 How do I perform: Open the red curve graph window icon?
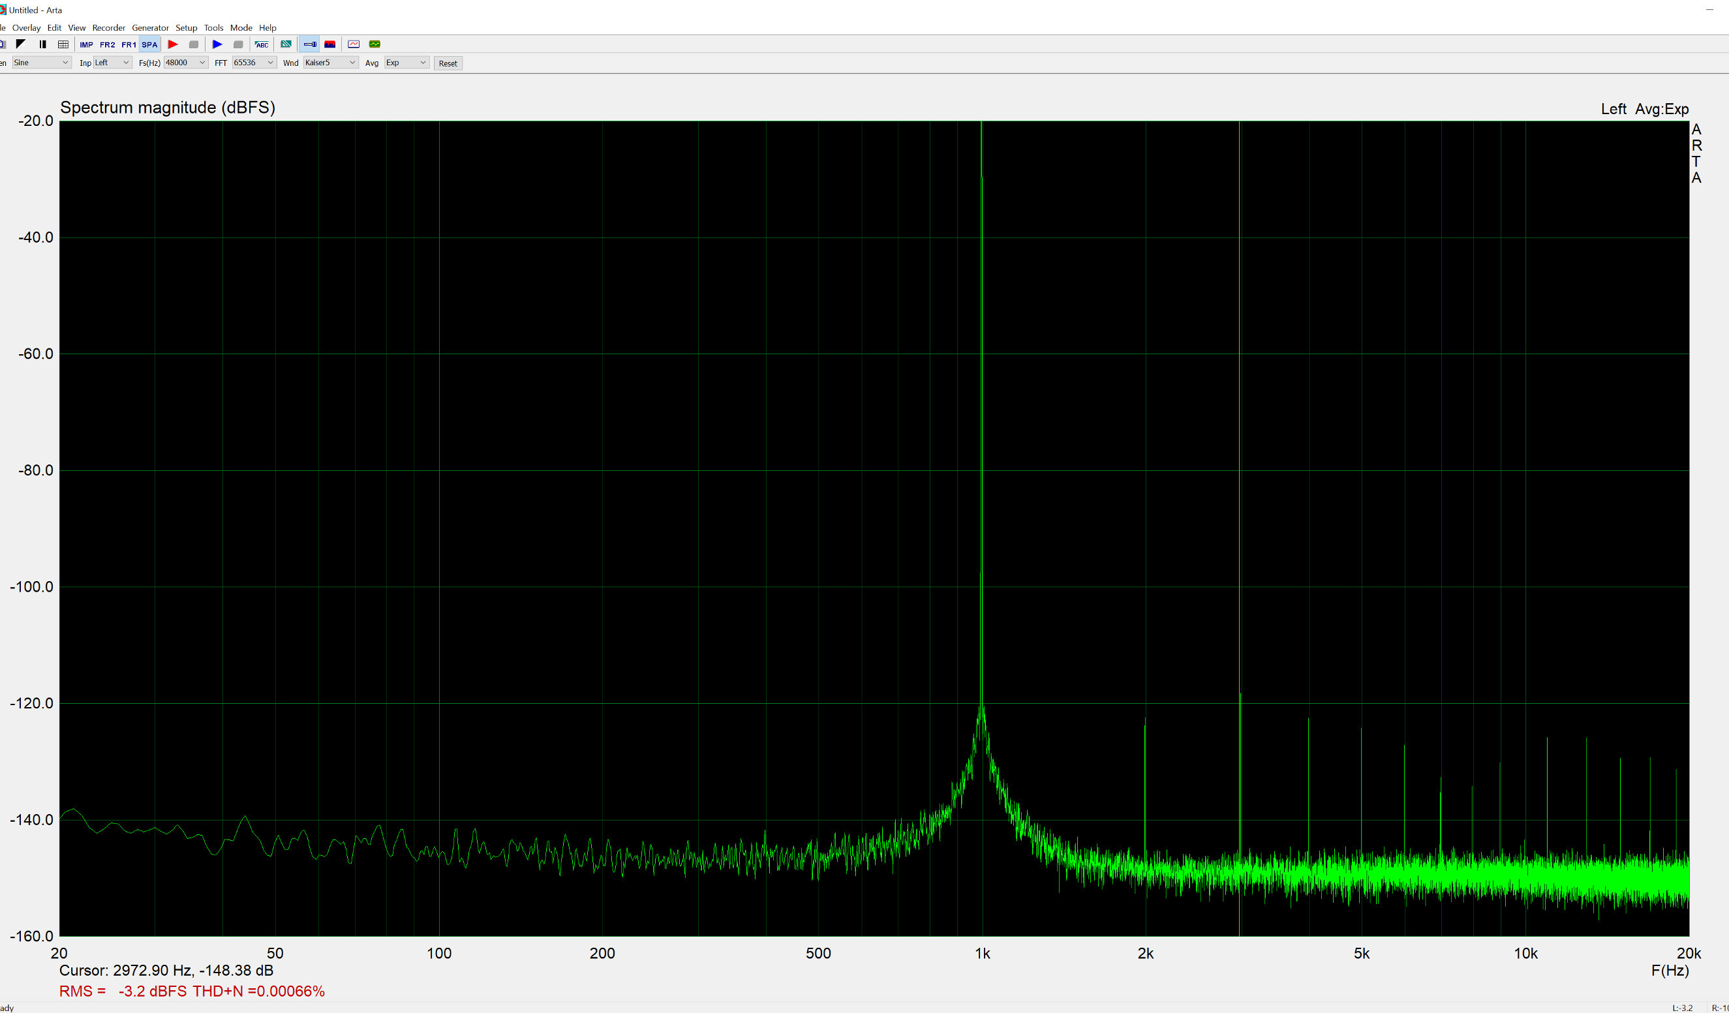tap(354, 44)
